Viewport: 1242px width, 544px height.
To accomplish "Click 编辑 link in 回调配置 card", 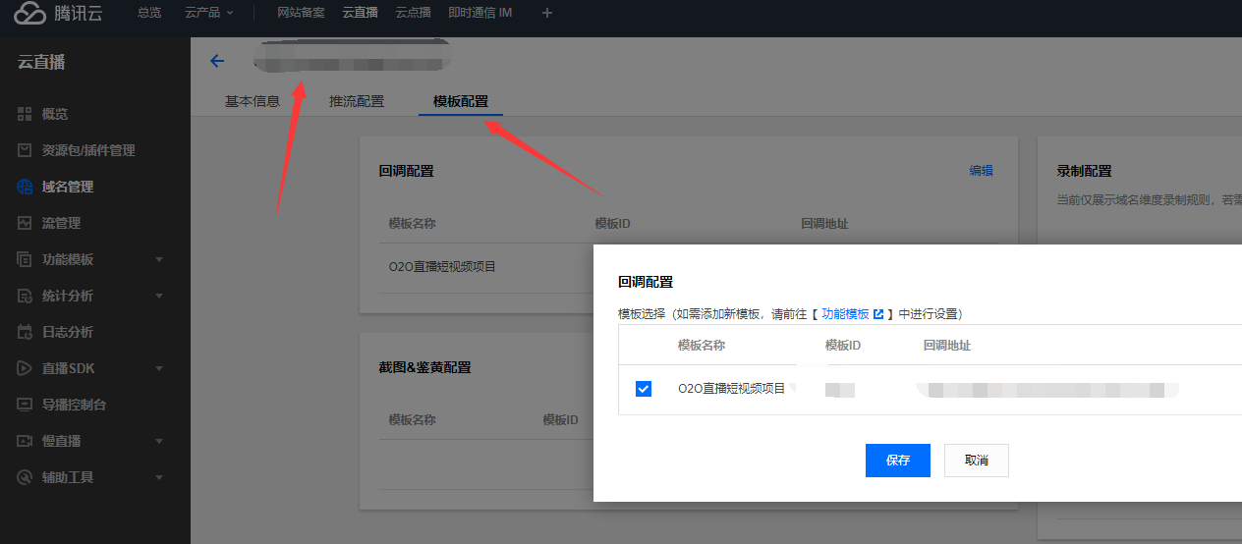I will click(981, 170).
